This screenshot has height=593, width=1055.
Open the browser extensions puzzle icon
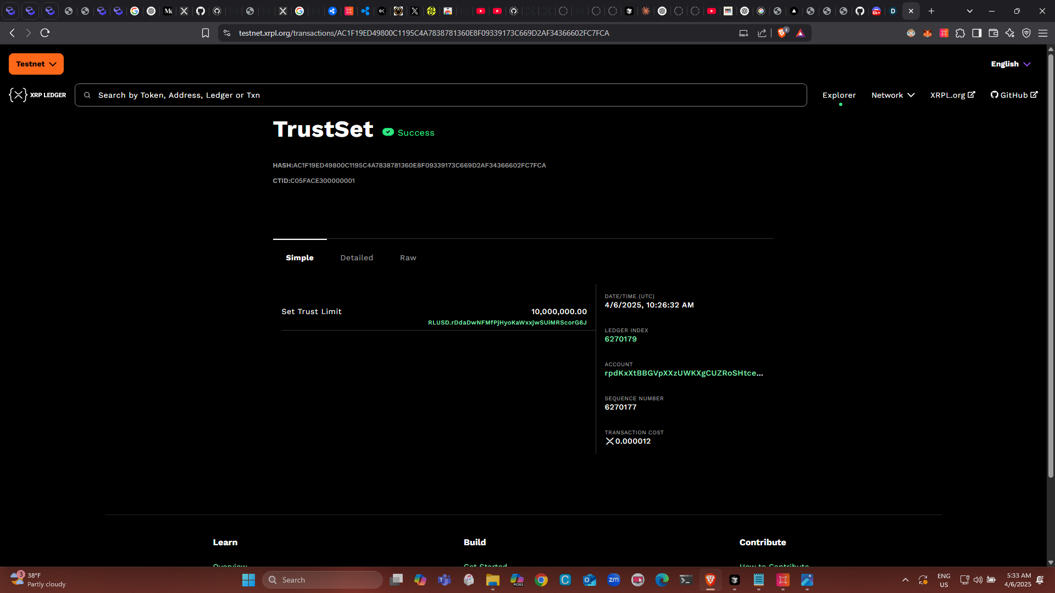[x=960, y=33]
